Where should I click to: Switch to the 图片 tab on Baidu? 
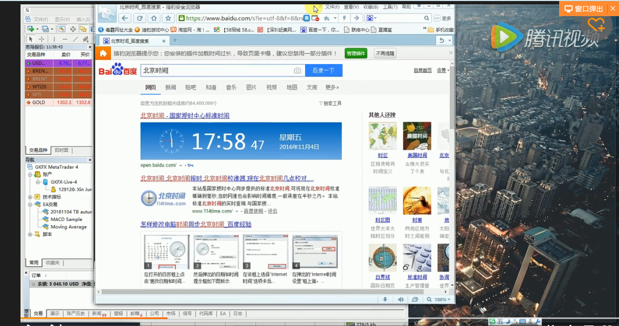coord(251,87)
